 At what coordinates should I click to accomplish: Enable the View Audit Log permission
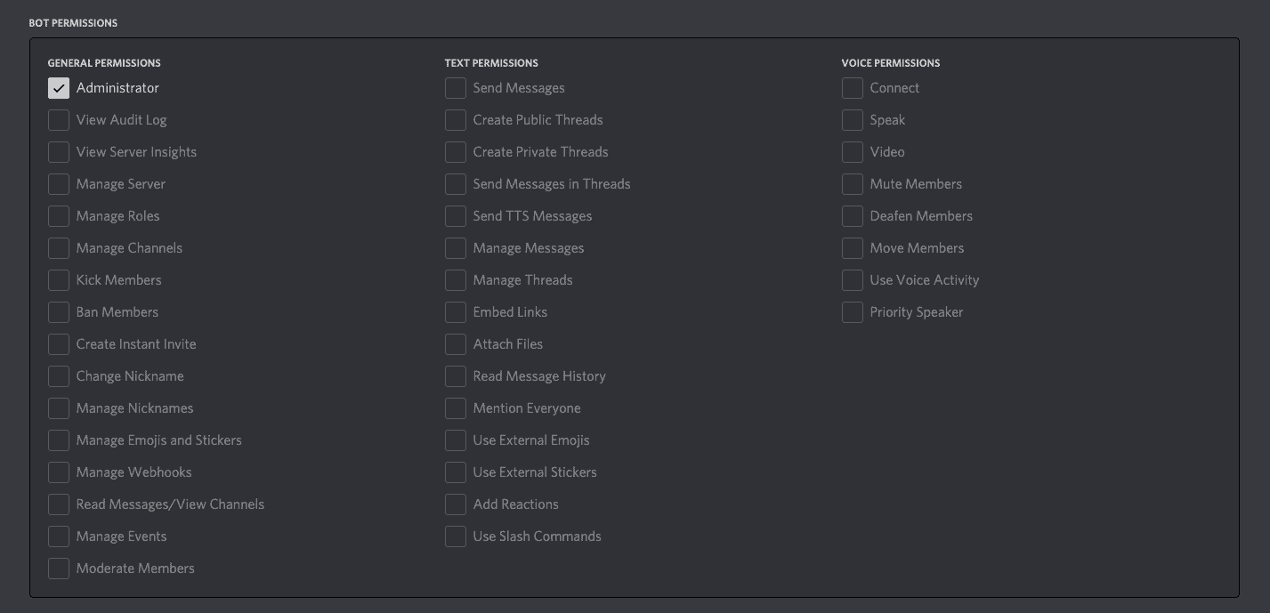coord(59,119)
